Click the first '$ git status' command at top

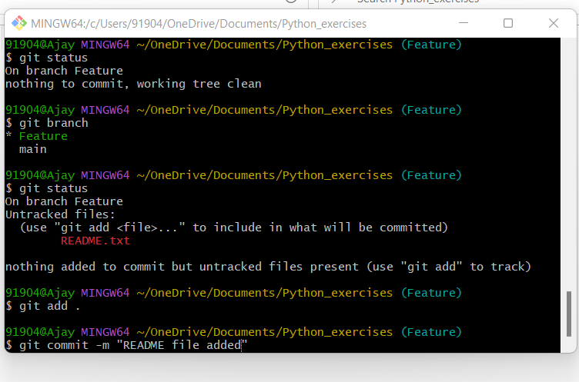[x=46, y=58]
